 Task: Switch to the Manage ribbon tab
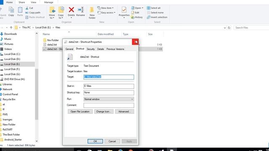pos(49,3)
